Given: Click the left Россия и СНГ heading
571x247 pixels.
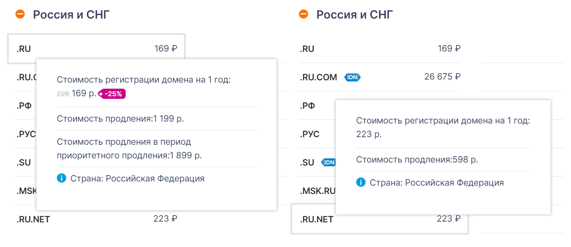Looking at the screenshot, I should 71,15.
